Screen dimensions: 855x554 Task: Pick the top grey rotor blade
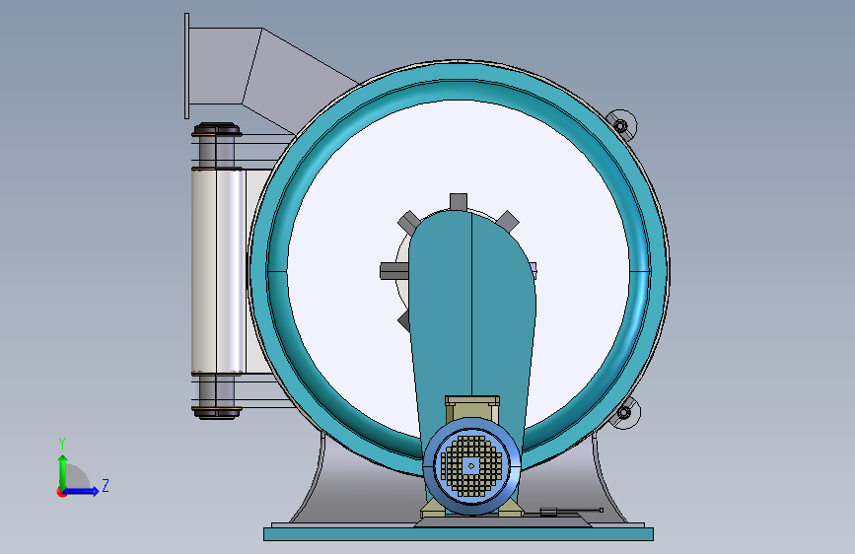click(459, 202)
